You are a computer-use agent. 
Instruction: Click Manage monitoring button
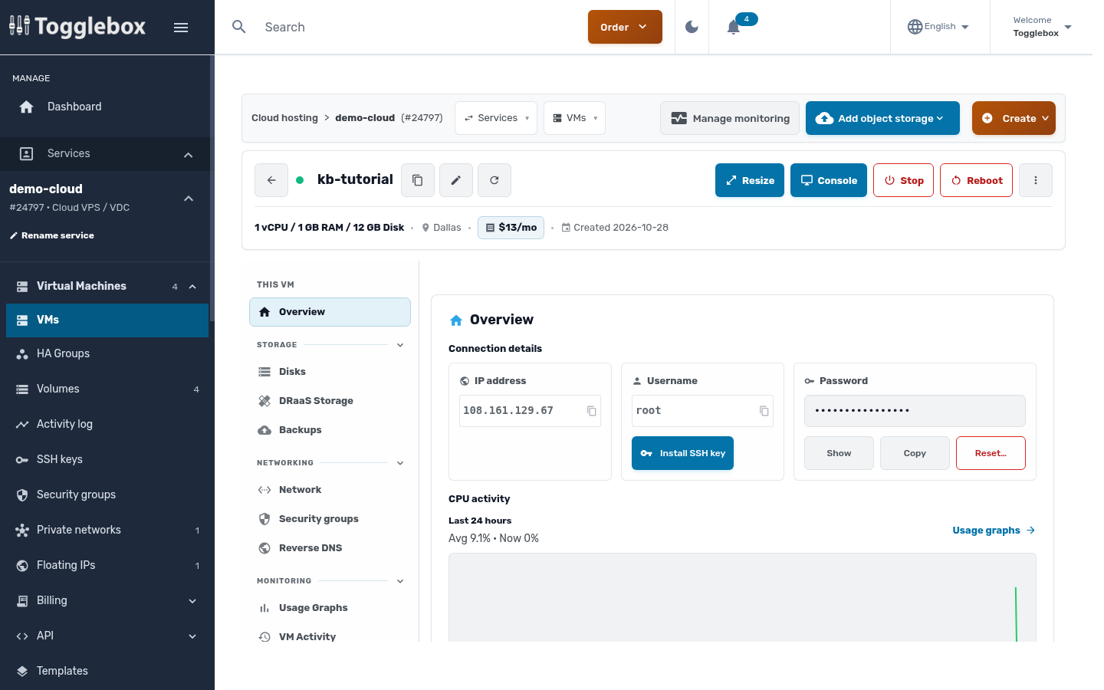[730, 118]
